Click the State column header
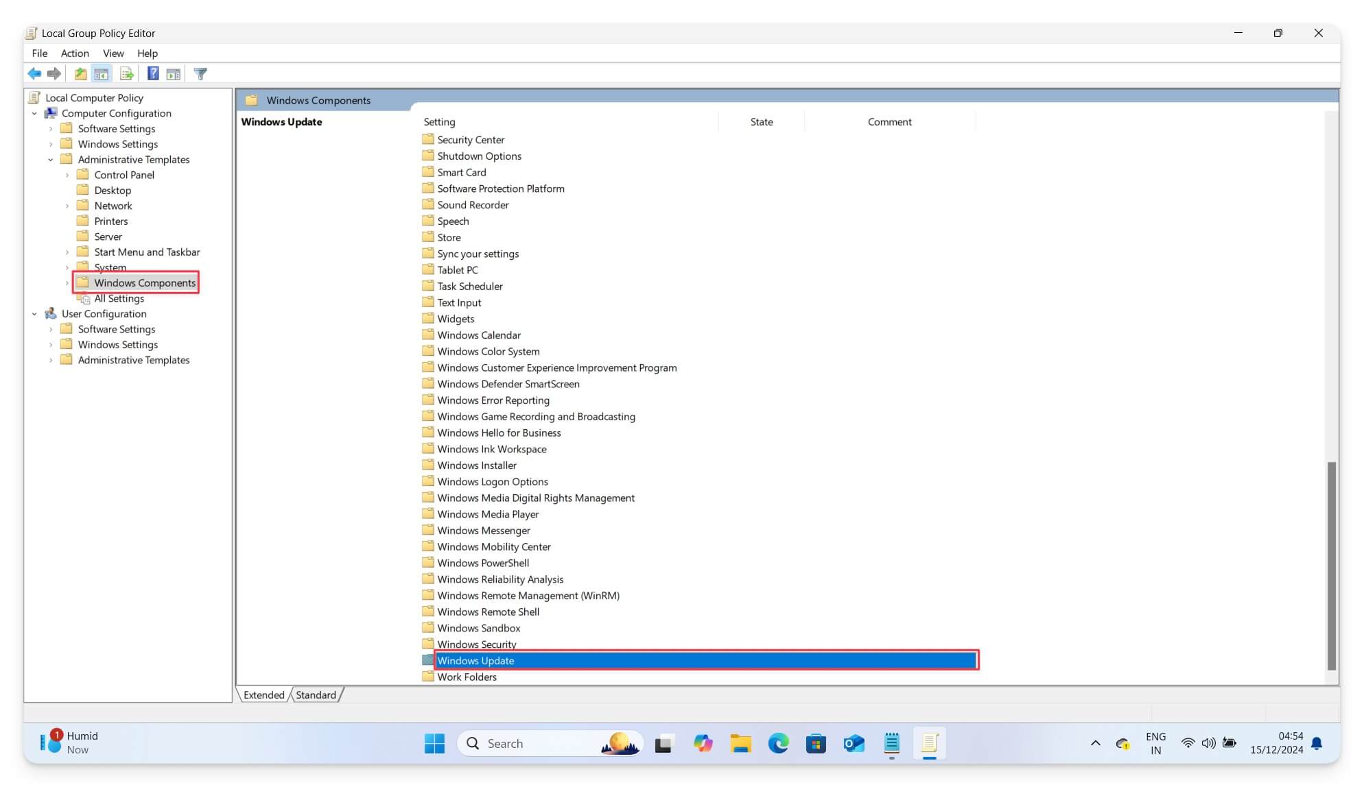Image resolution: width=1364 pixels, height=787 pixels. tap(762, 121)
